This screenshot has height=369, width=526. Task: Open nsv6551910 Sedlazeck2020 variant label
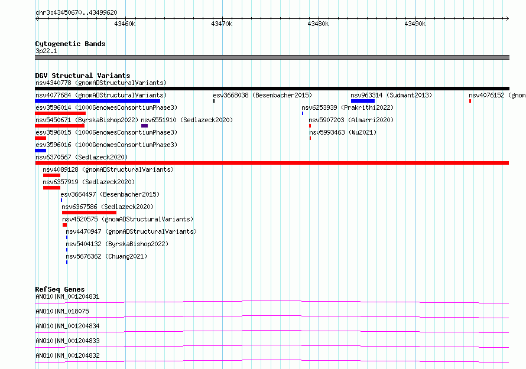(x=187, y=120)
